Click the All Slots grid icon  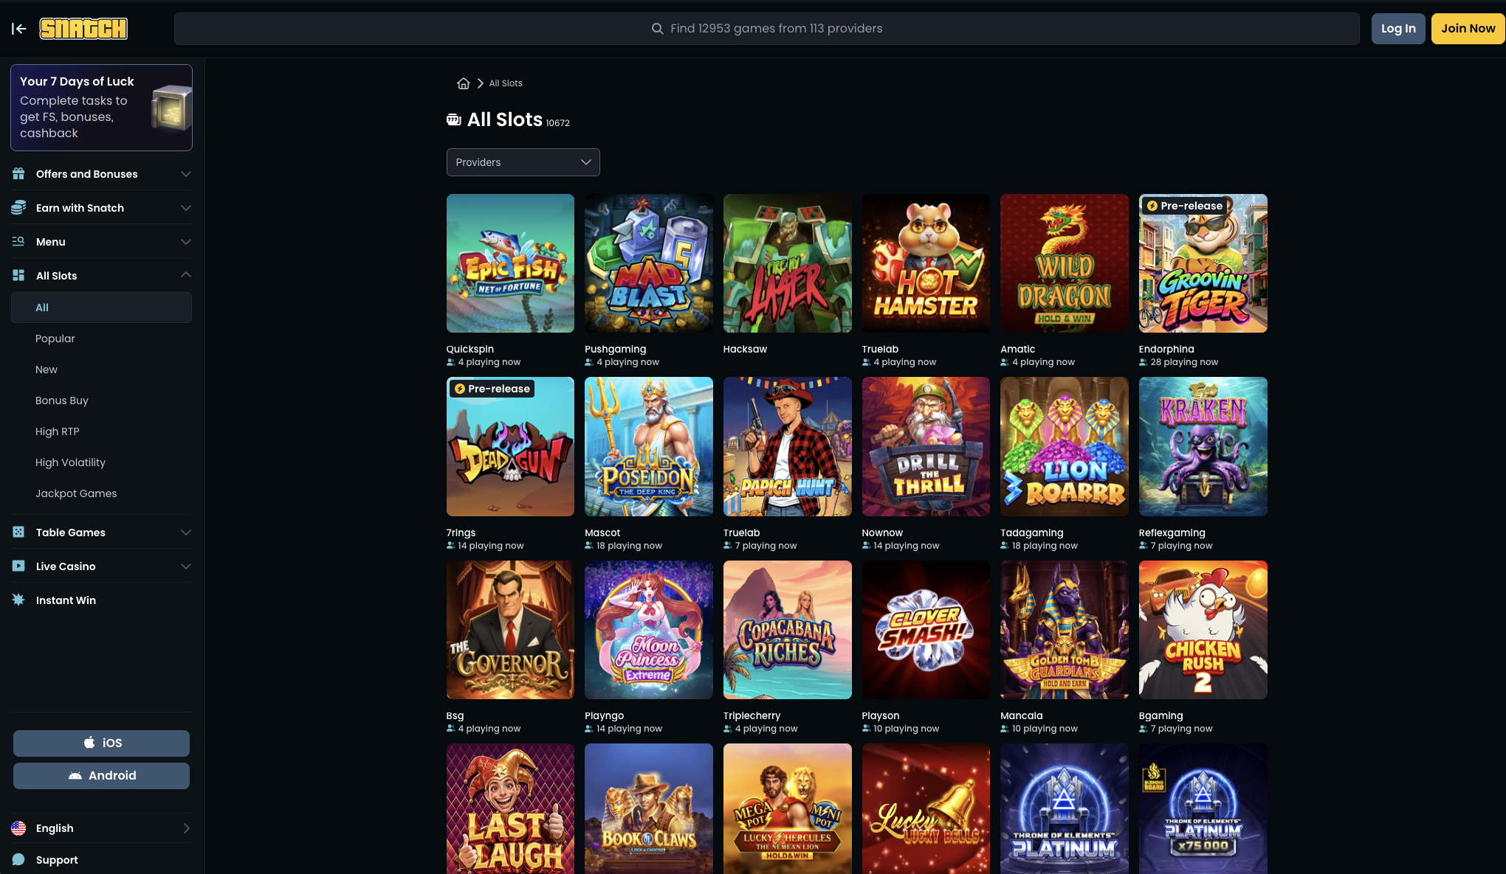(18, 276)
